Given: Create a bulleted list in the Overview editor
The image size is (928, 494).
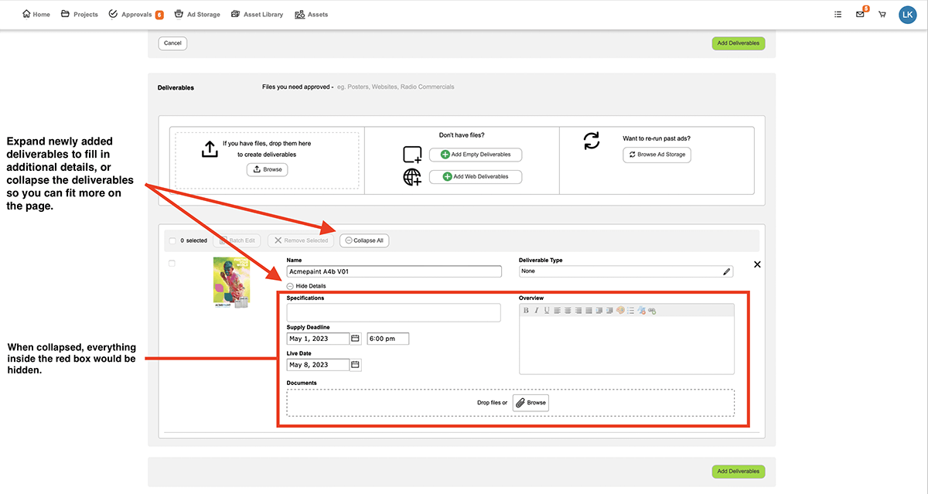Looking at the screenshot, I should (630, 310).
